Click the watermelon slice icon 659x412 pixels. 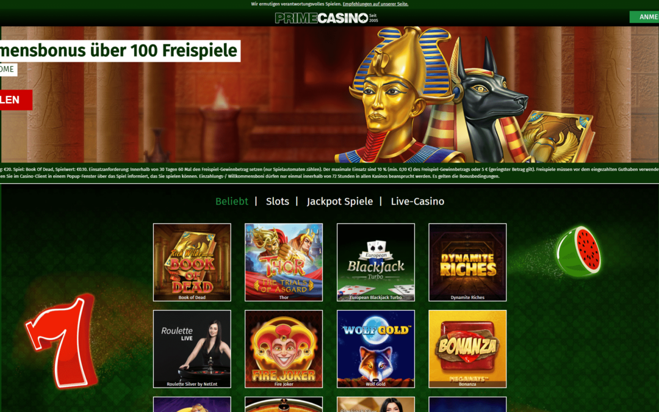pos(578,251)
